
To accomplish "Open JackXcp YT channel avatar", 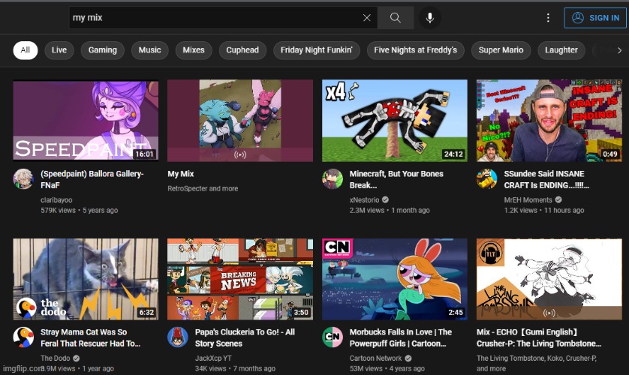I will coord(178,337).
